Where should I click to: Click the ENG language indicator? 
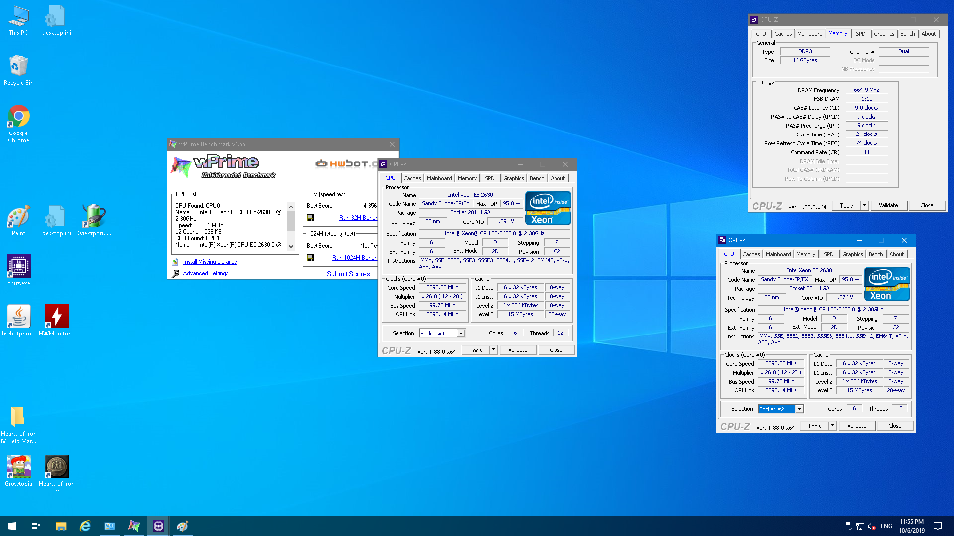[x=886, y=526]
